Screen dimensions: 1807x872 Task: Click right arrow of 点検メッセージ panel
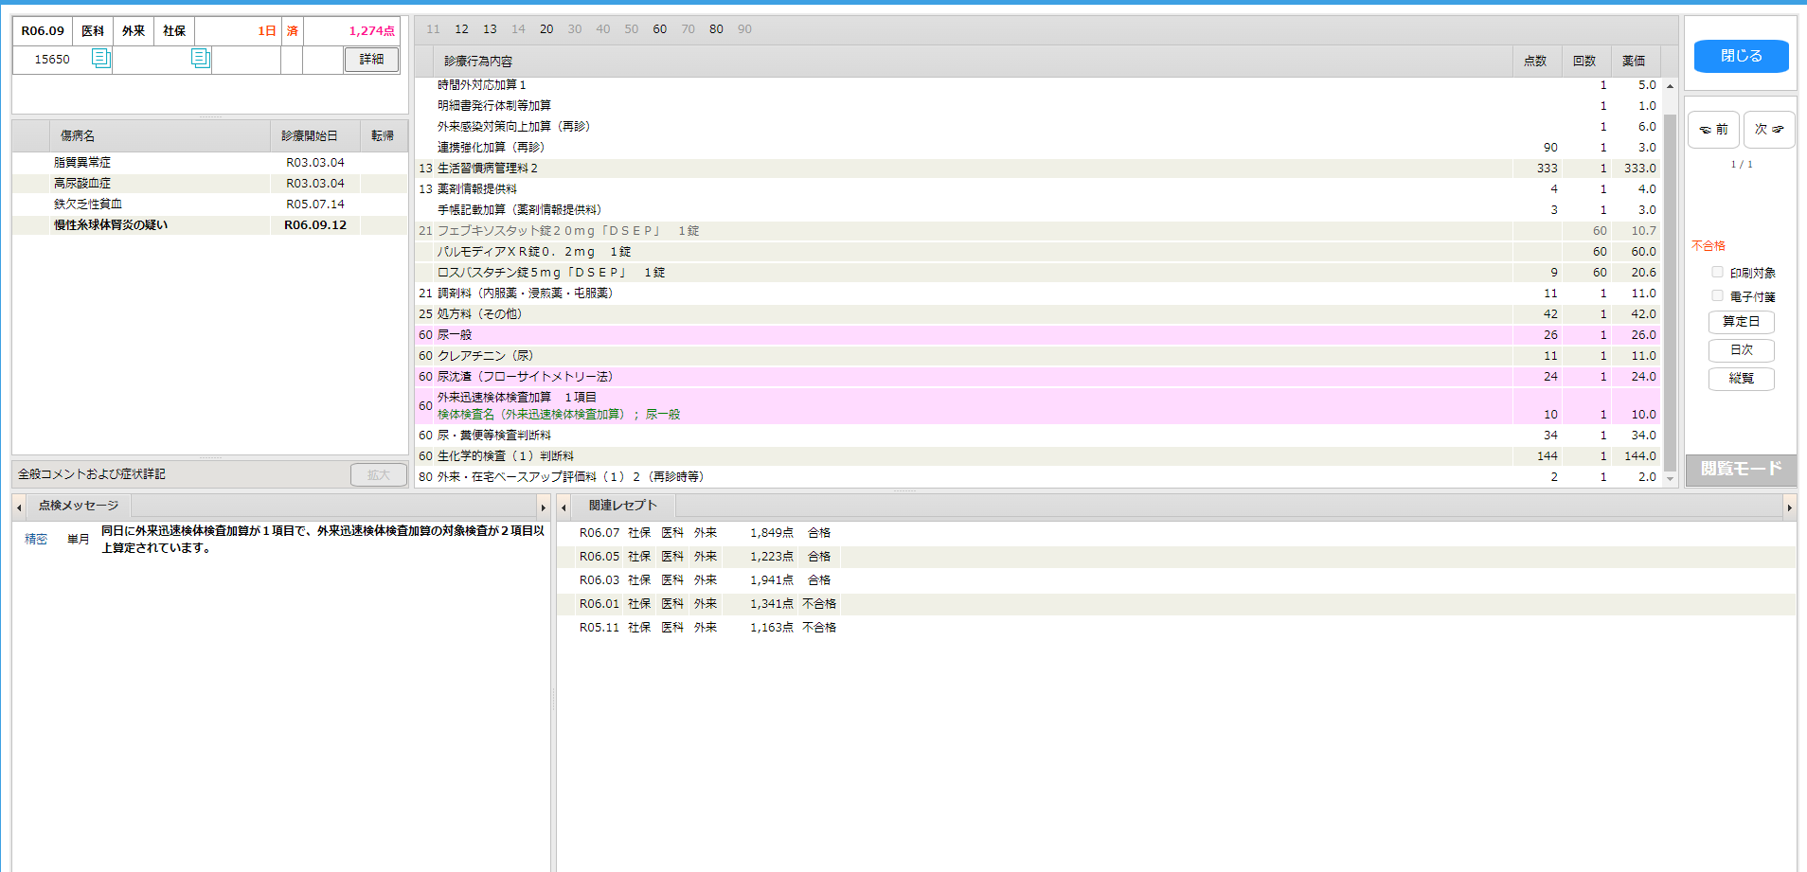(x=543, y=507)
